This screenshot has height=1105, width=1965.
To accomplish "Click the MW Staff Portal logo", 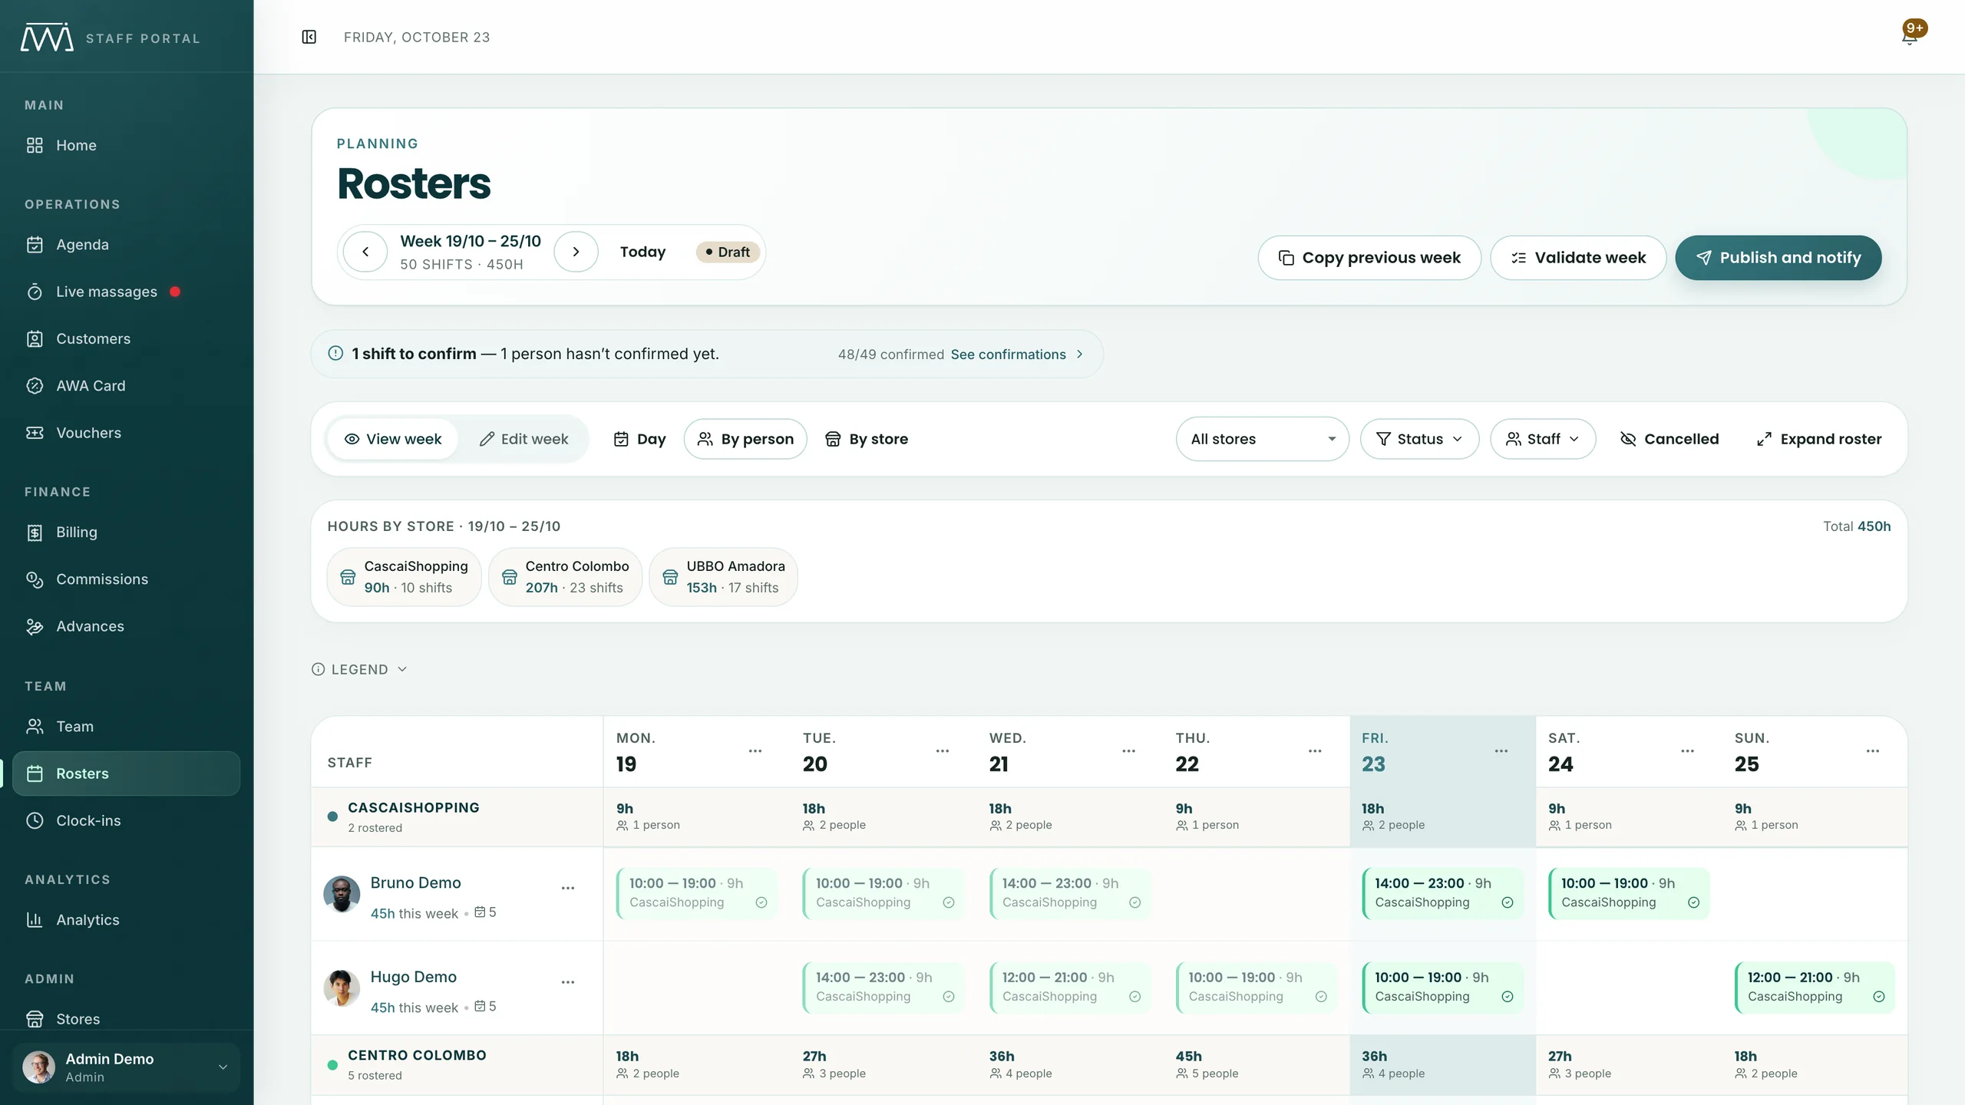I will (111, 38).
